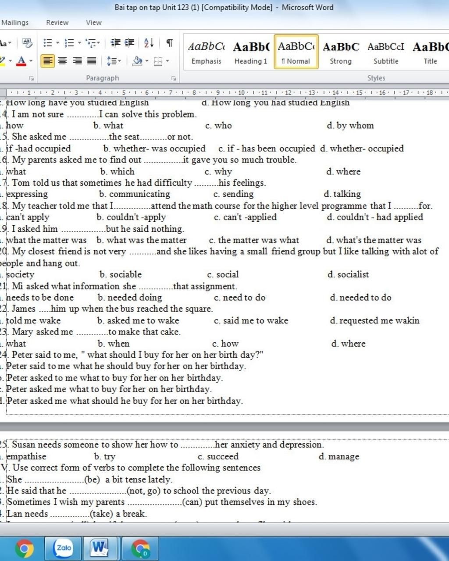
Task: Apply numbered list formatting
Action: click(x=69, y=43)
